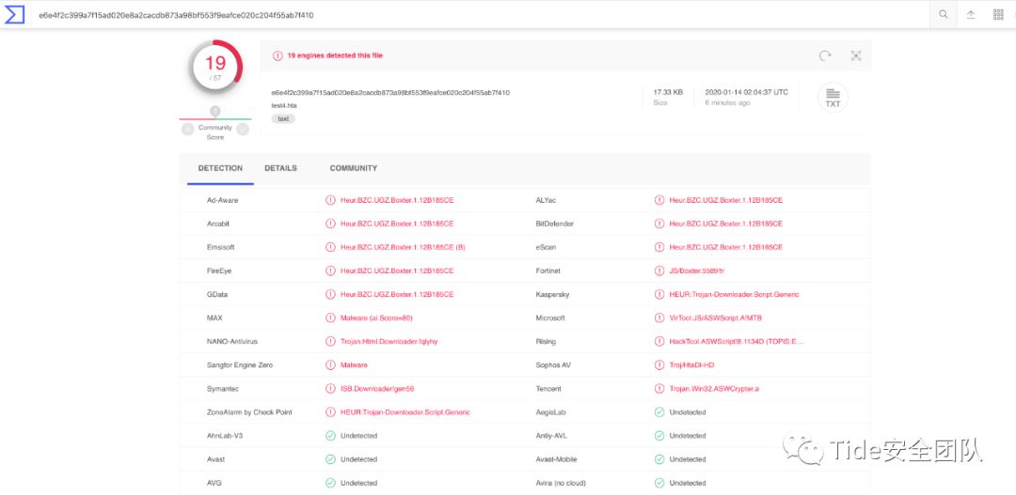Click the alert icon in Sophos AV row
Image resolution: width=1016 pixels, height=495 pixels.
[x=659, y=365]
